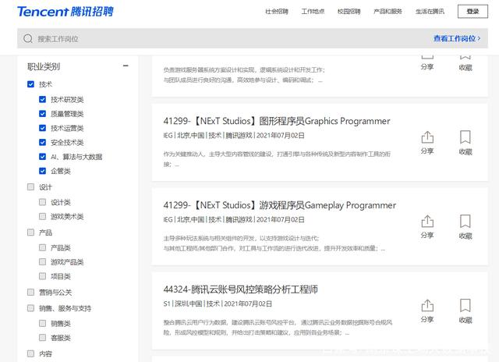Click the search magnifier icon
Screen dimensions: 499x362
(28, 38)
